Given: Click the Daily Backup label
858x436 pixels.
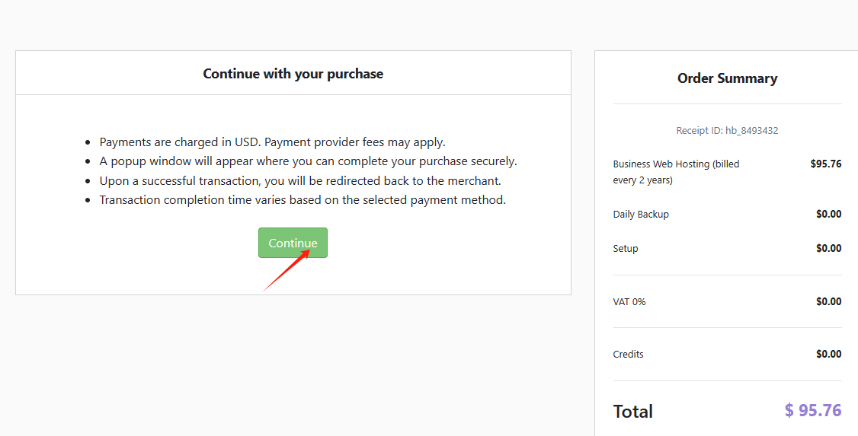Looking at the screenshot, I should tap(641, 215).
